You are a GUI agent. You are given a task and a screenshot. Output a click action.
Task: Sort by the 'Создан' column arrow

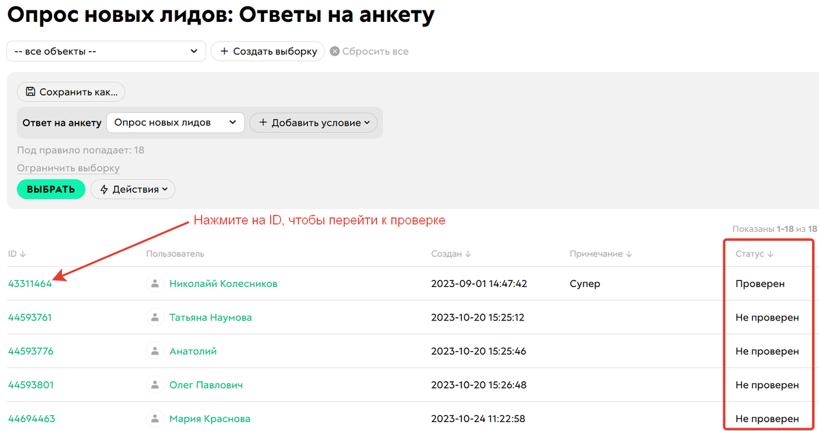(x=469, y=253)
